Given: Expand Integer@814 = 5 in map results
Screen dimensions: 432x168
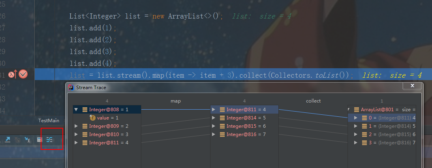Looking at the screenshot, I should pyautogui.click(x=213, y=118).
